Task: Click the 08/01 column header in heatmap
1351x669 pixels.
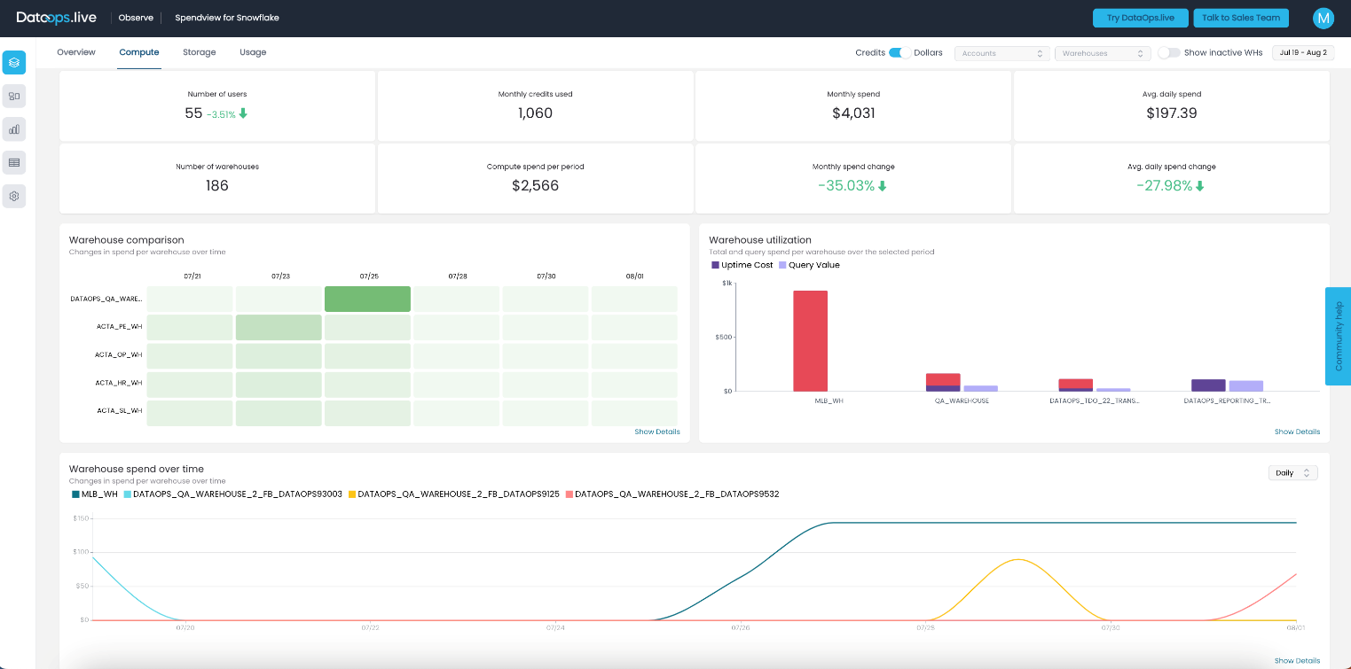Action: point(634,276)
